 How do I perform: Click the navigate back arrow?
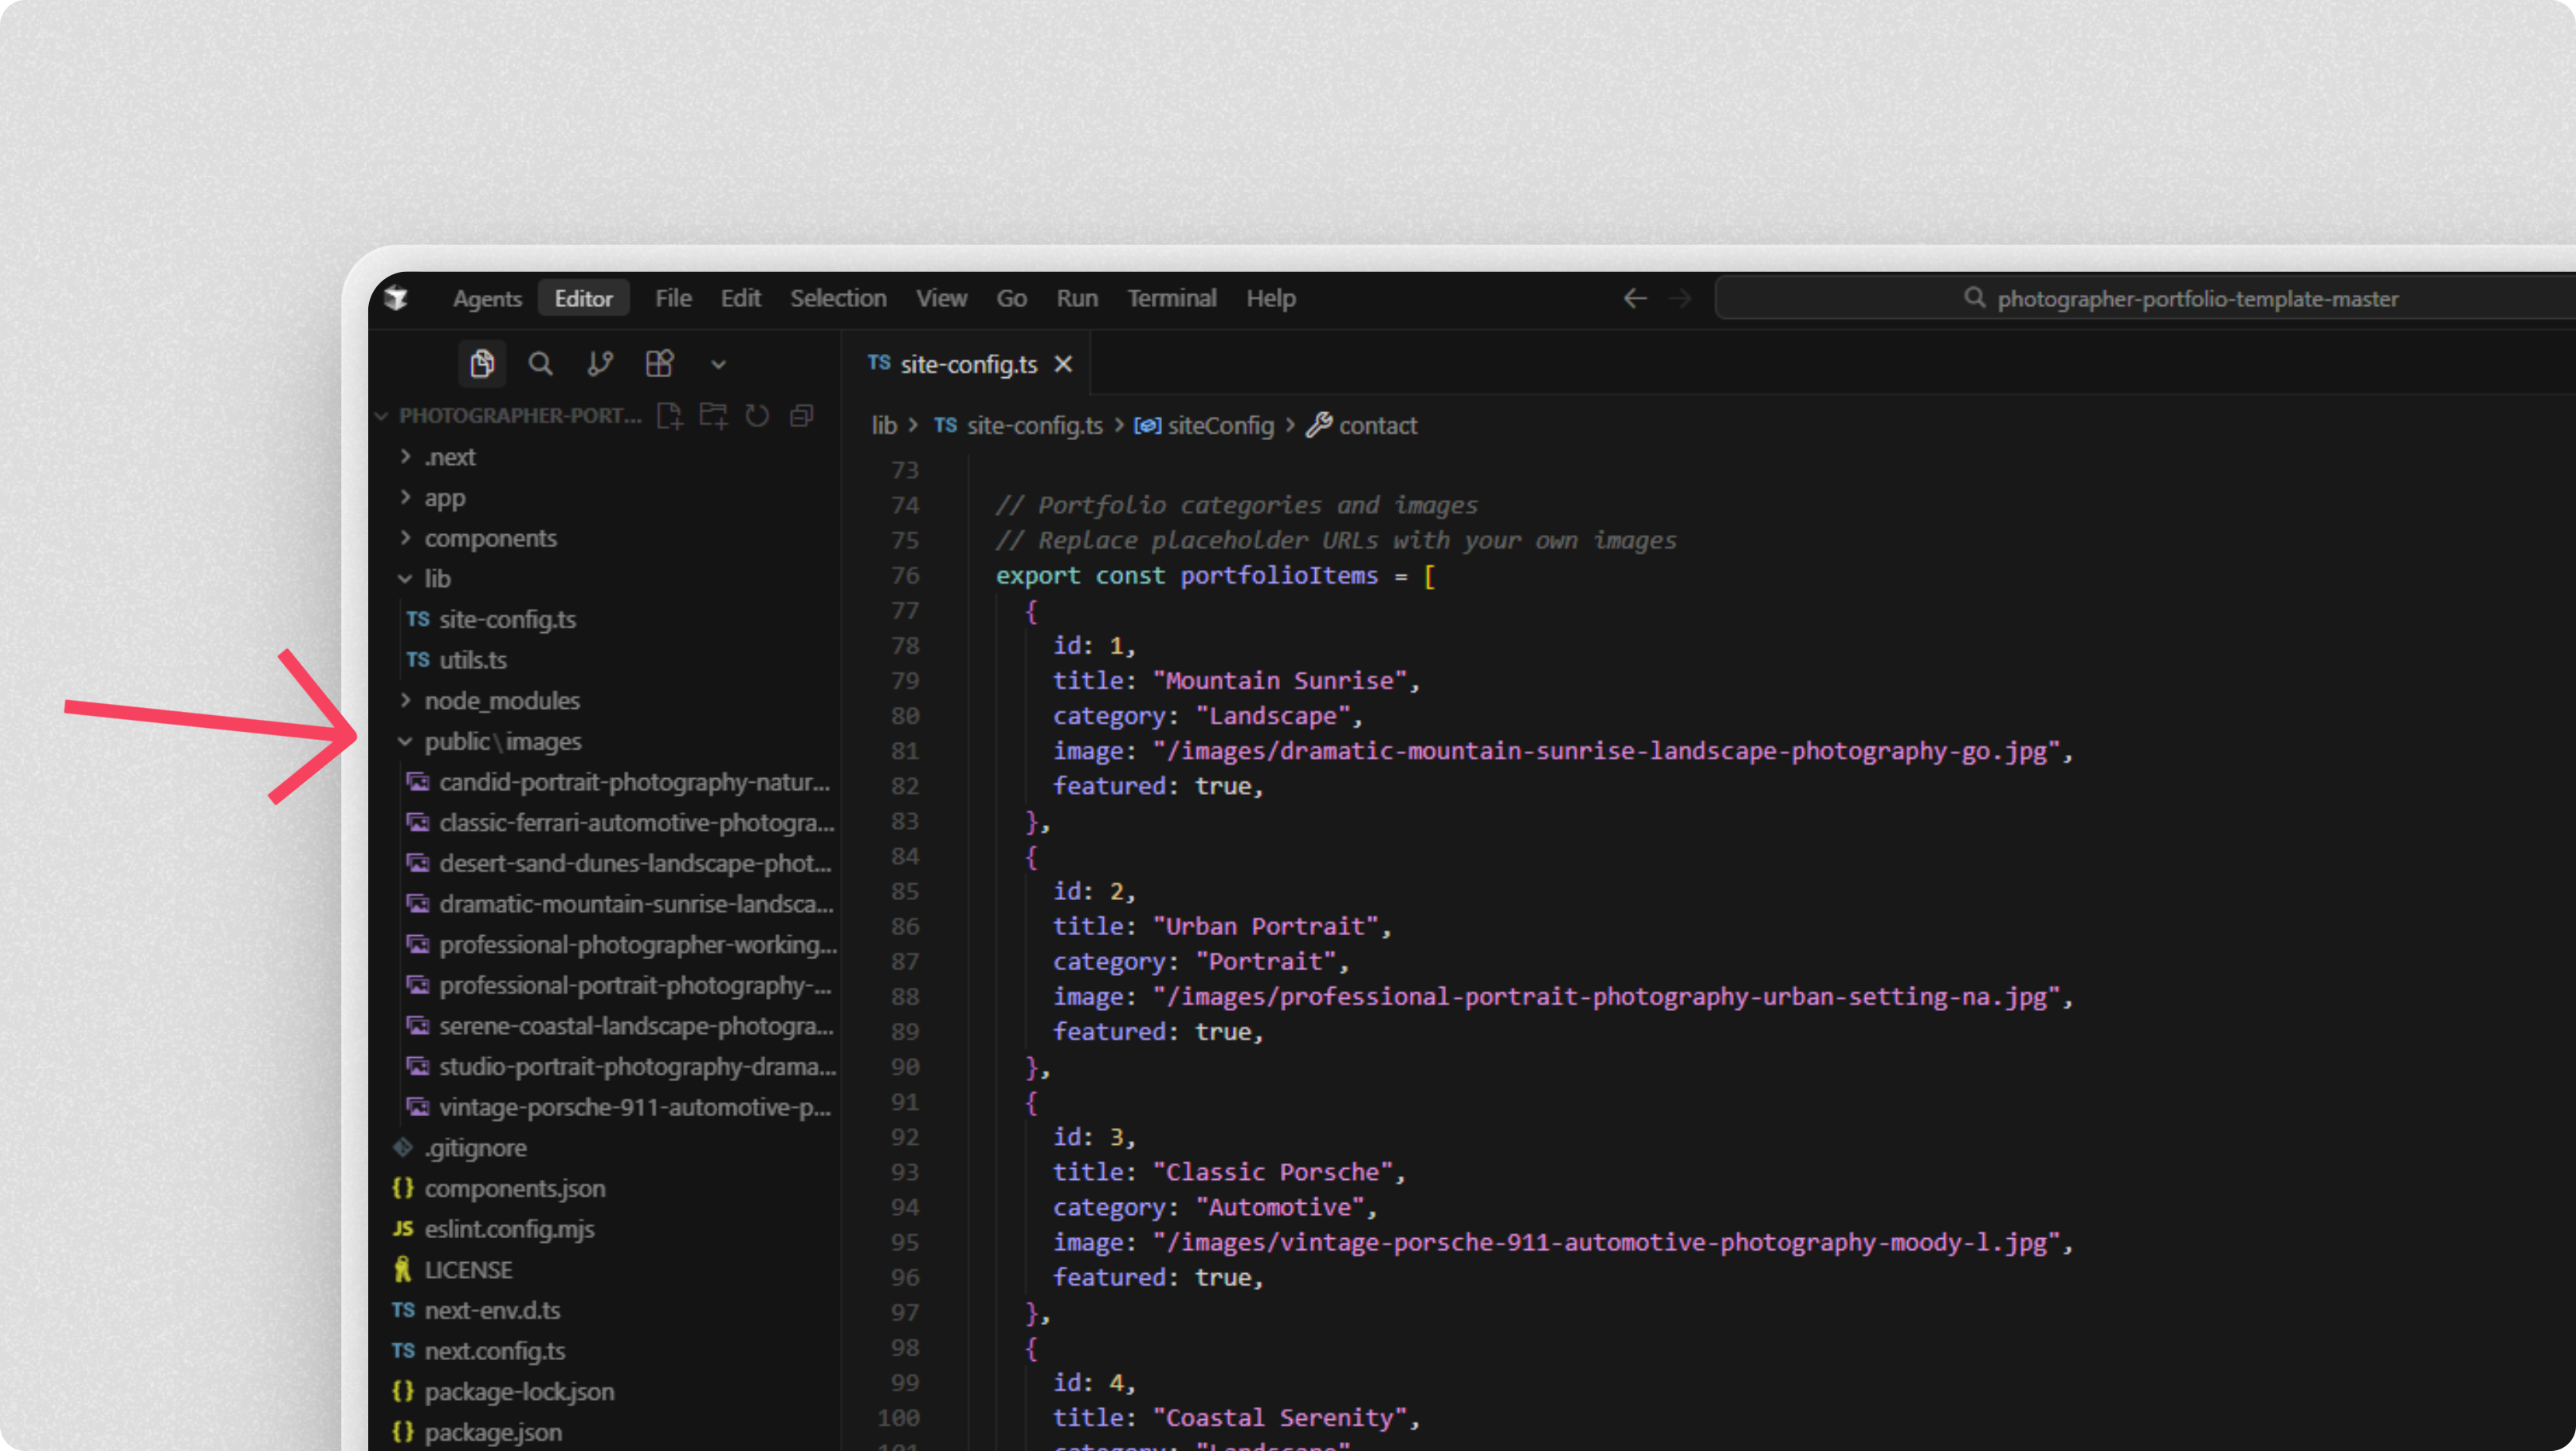click(1635, 299)
